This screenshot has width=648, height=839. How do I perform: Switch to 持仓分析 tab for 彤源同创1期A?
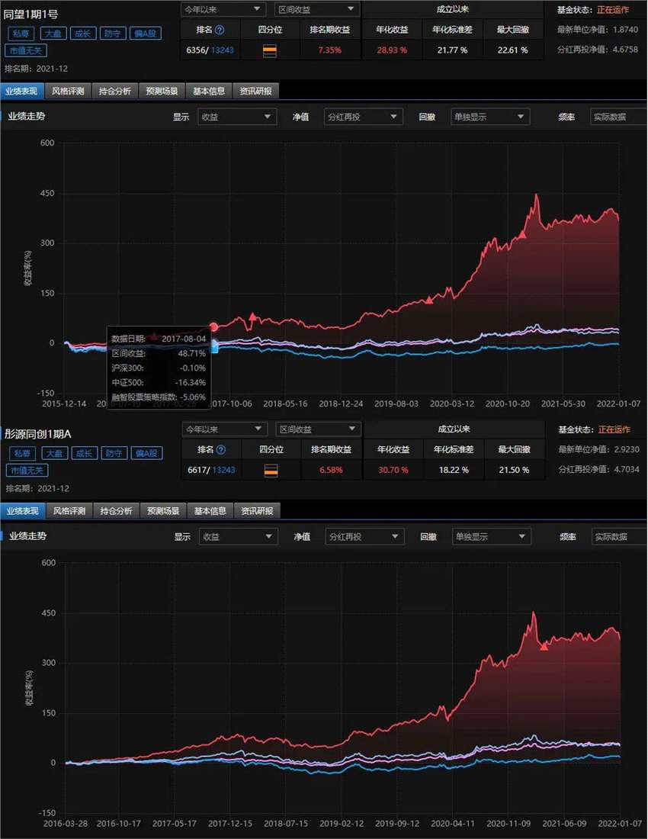click(116, 511)
